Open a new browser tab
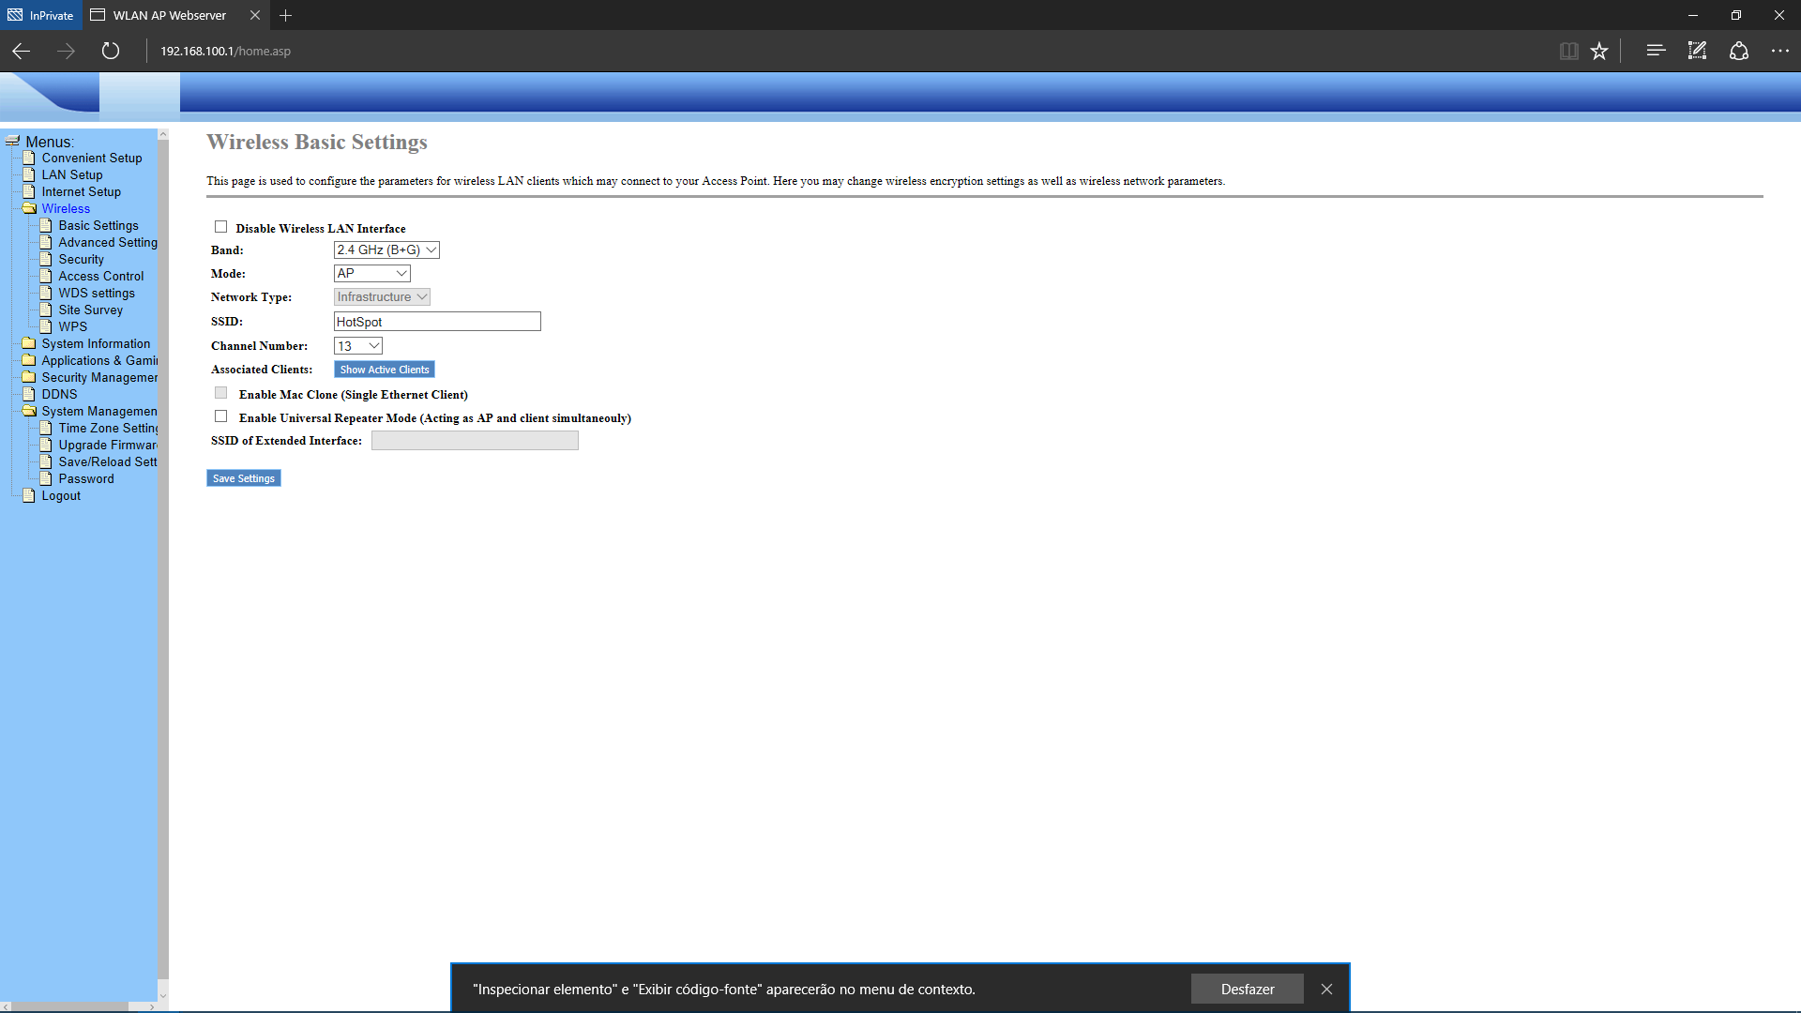This screenshot has height=1013, width=1801. point(286,15)
